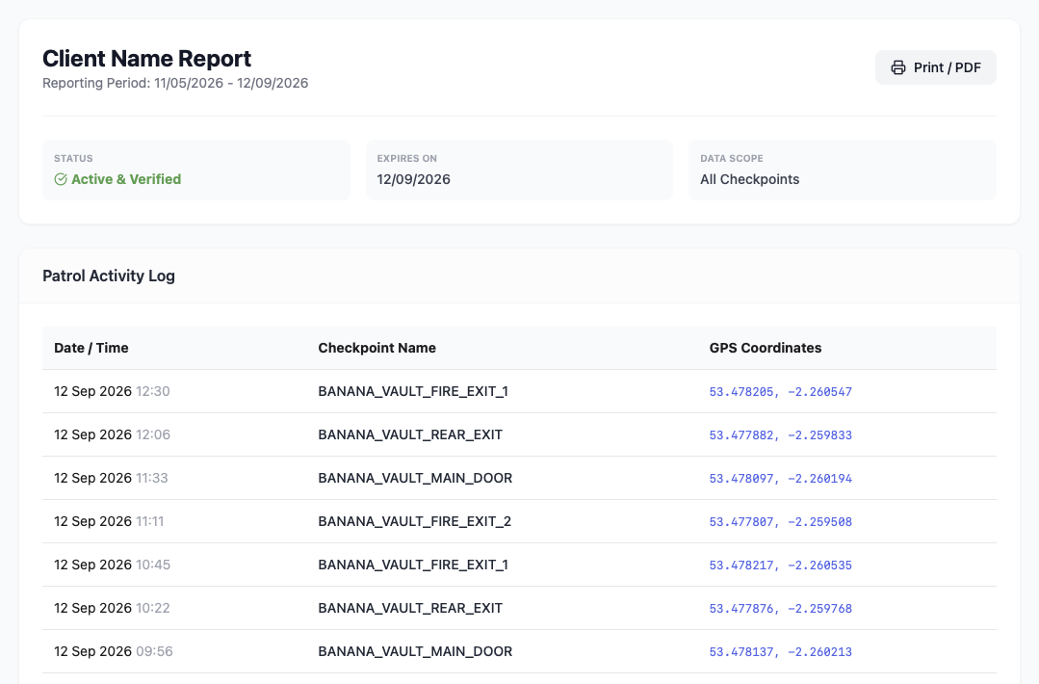Click the green verified checkmark icon
Screen dimensions: 1039x684
point(61,179)
